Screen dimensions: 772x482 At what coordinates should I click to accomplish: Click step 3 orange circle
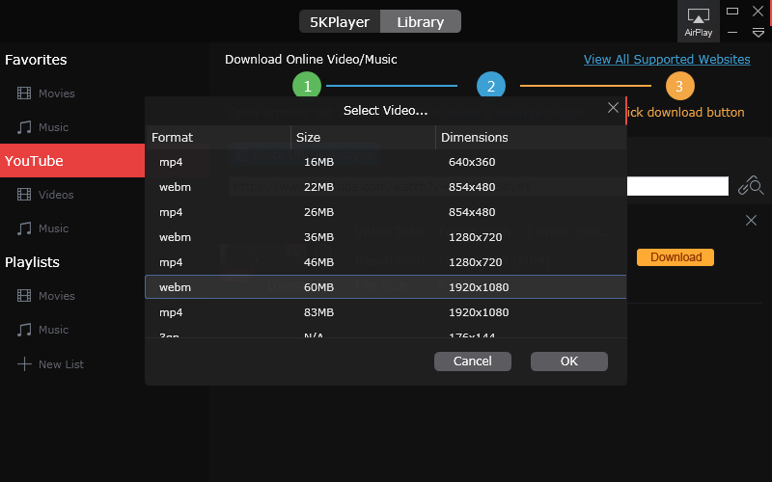coord(680,86)
